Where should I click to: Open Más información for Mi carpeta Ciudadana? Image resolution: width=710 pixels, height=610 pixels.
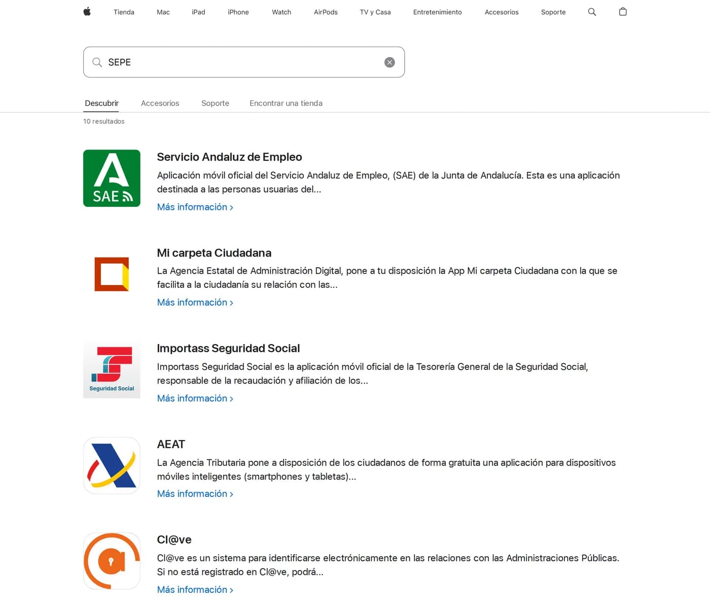click(x=195, y=302)
